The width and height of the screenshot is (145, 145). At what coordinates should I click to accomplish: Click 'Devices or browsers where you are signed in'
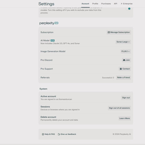coord(60,110)
